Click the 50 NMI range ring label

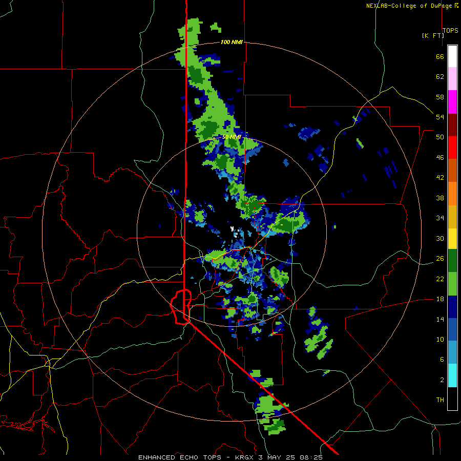(x=232, y=137)
